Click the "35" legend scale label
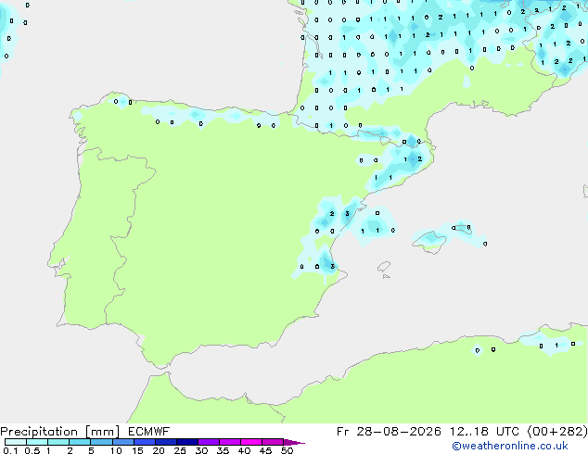 223,450
